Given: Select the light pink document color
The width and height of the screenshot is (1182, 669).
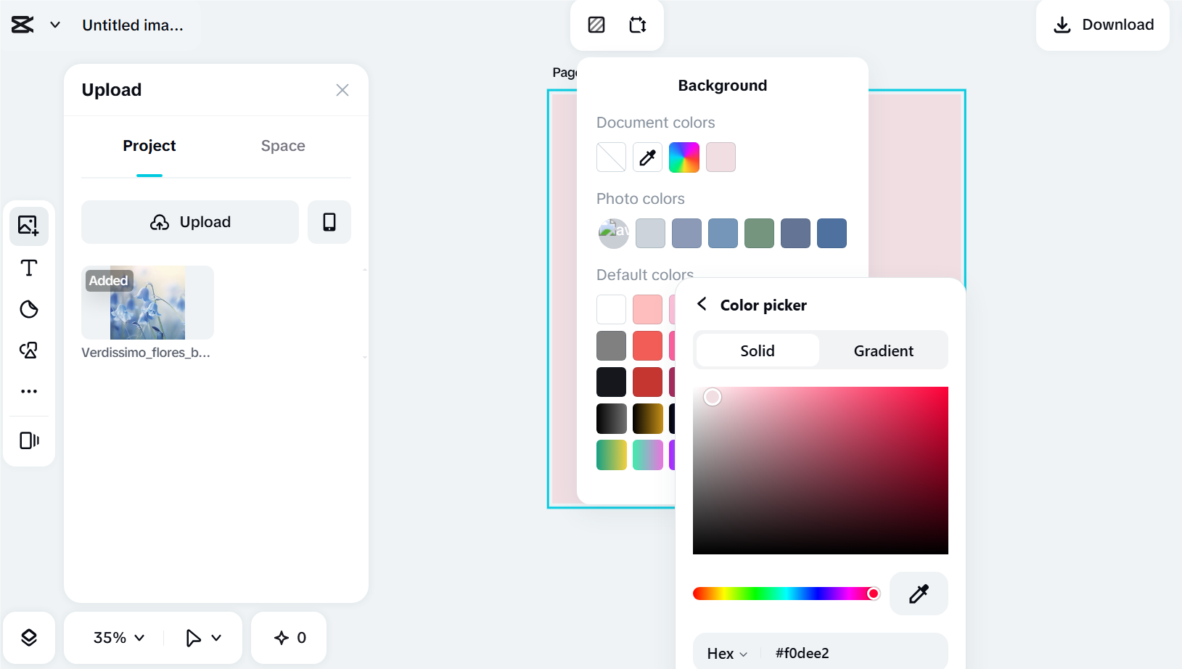Looking at the screenshot, I should click(x=721, y=157).
